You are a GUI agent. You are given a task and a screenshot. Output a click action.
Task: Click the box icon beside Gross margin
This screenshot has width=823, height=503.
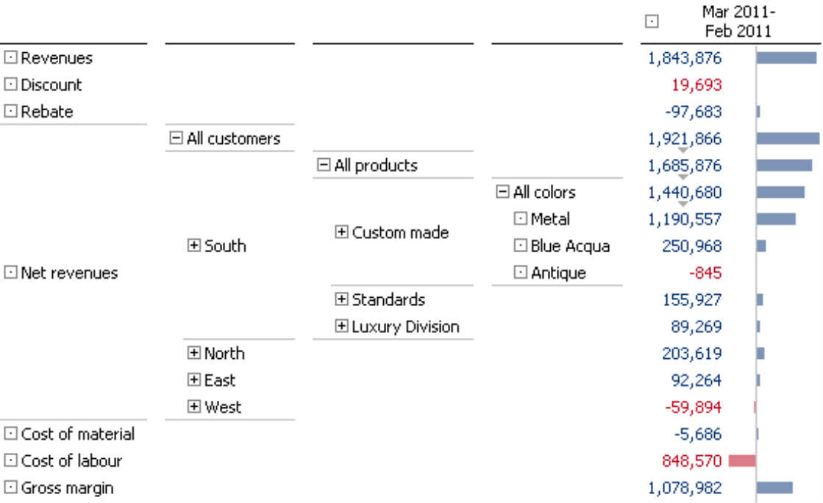[x=10, y=488]
